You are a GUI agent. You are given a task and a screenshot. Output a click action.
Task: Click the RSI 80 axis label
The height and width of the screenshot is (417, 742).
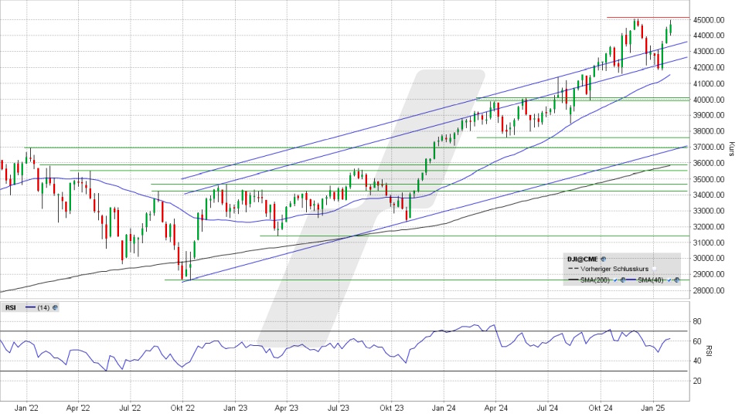pyautogui.click(x=697, y=321)
